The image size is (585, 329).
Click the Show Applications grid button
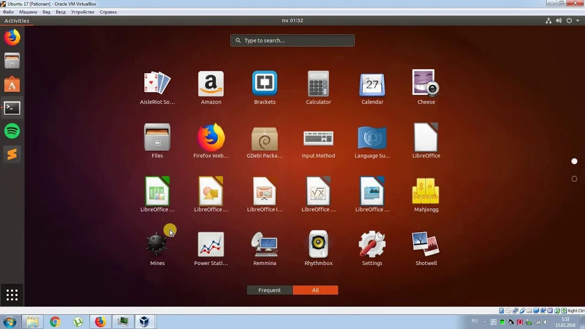click(12, 295)
